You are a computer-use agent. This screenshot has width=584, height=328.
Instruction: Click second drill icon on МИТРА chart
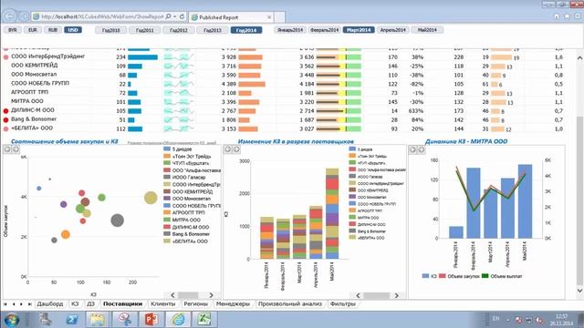[422, 149]
